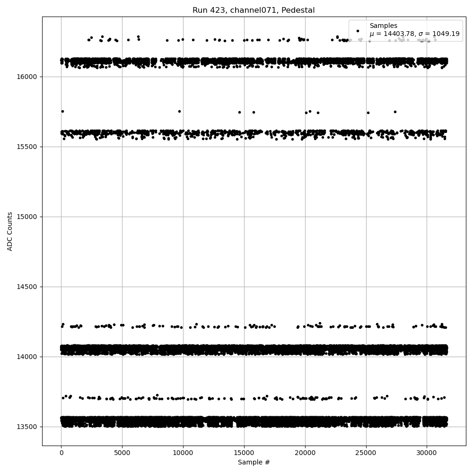Select the 10000 x-axis tick label
The image size is (473, 473).
[x=183, y=453]
